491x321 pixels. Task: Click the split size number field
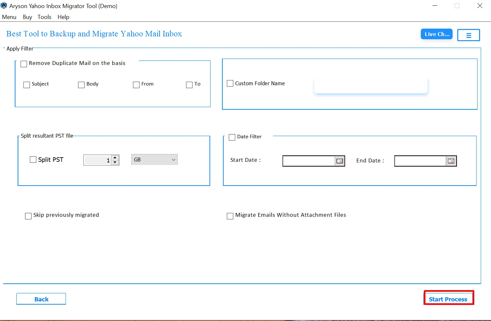[97, 160]
